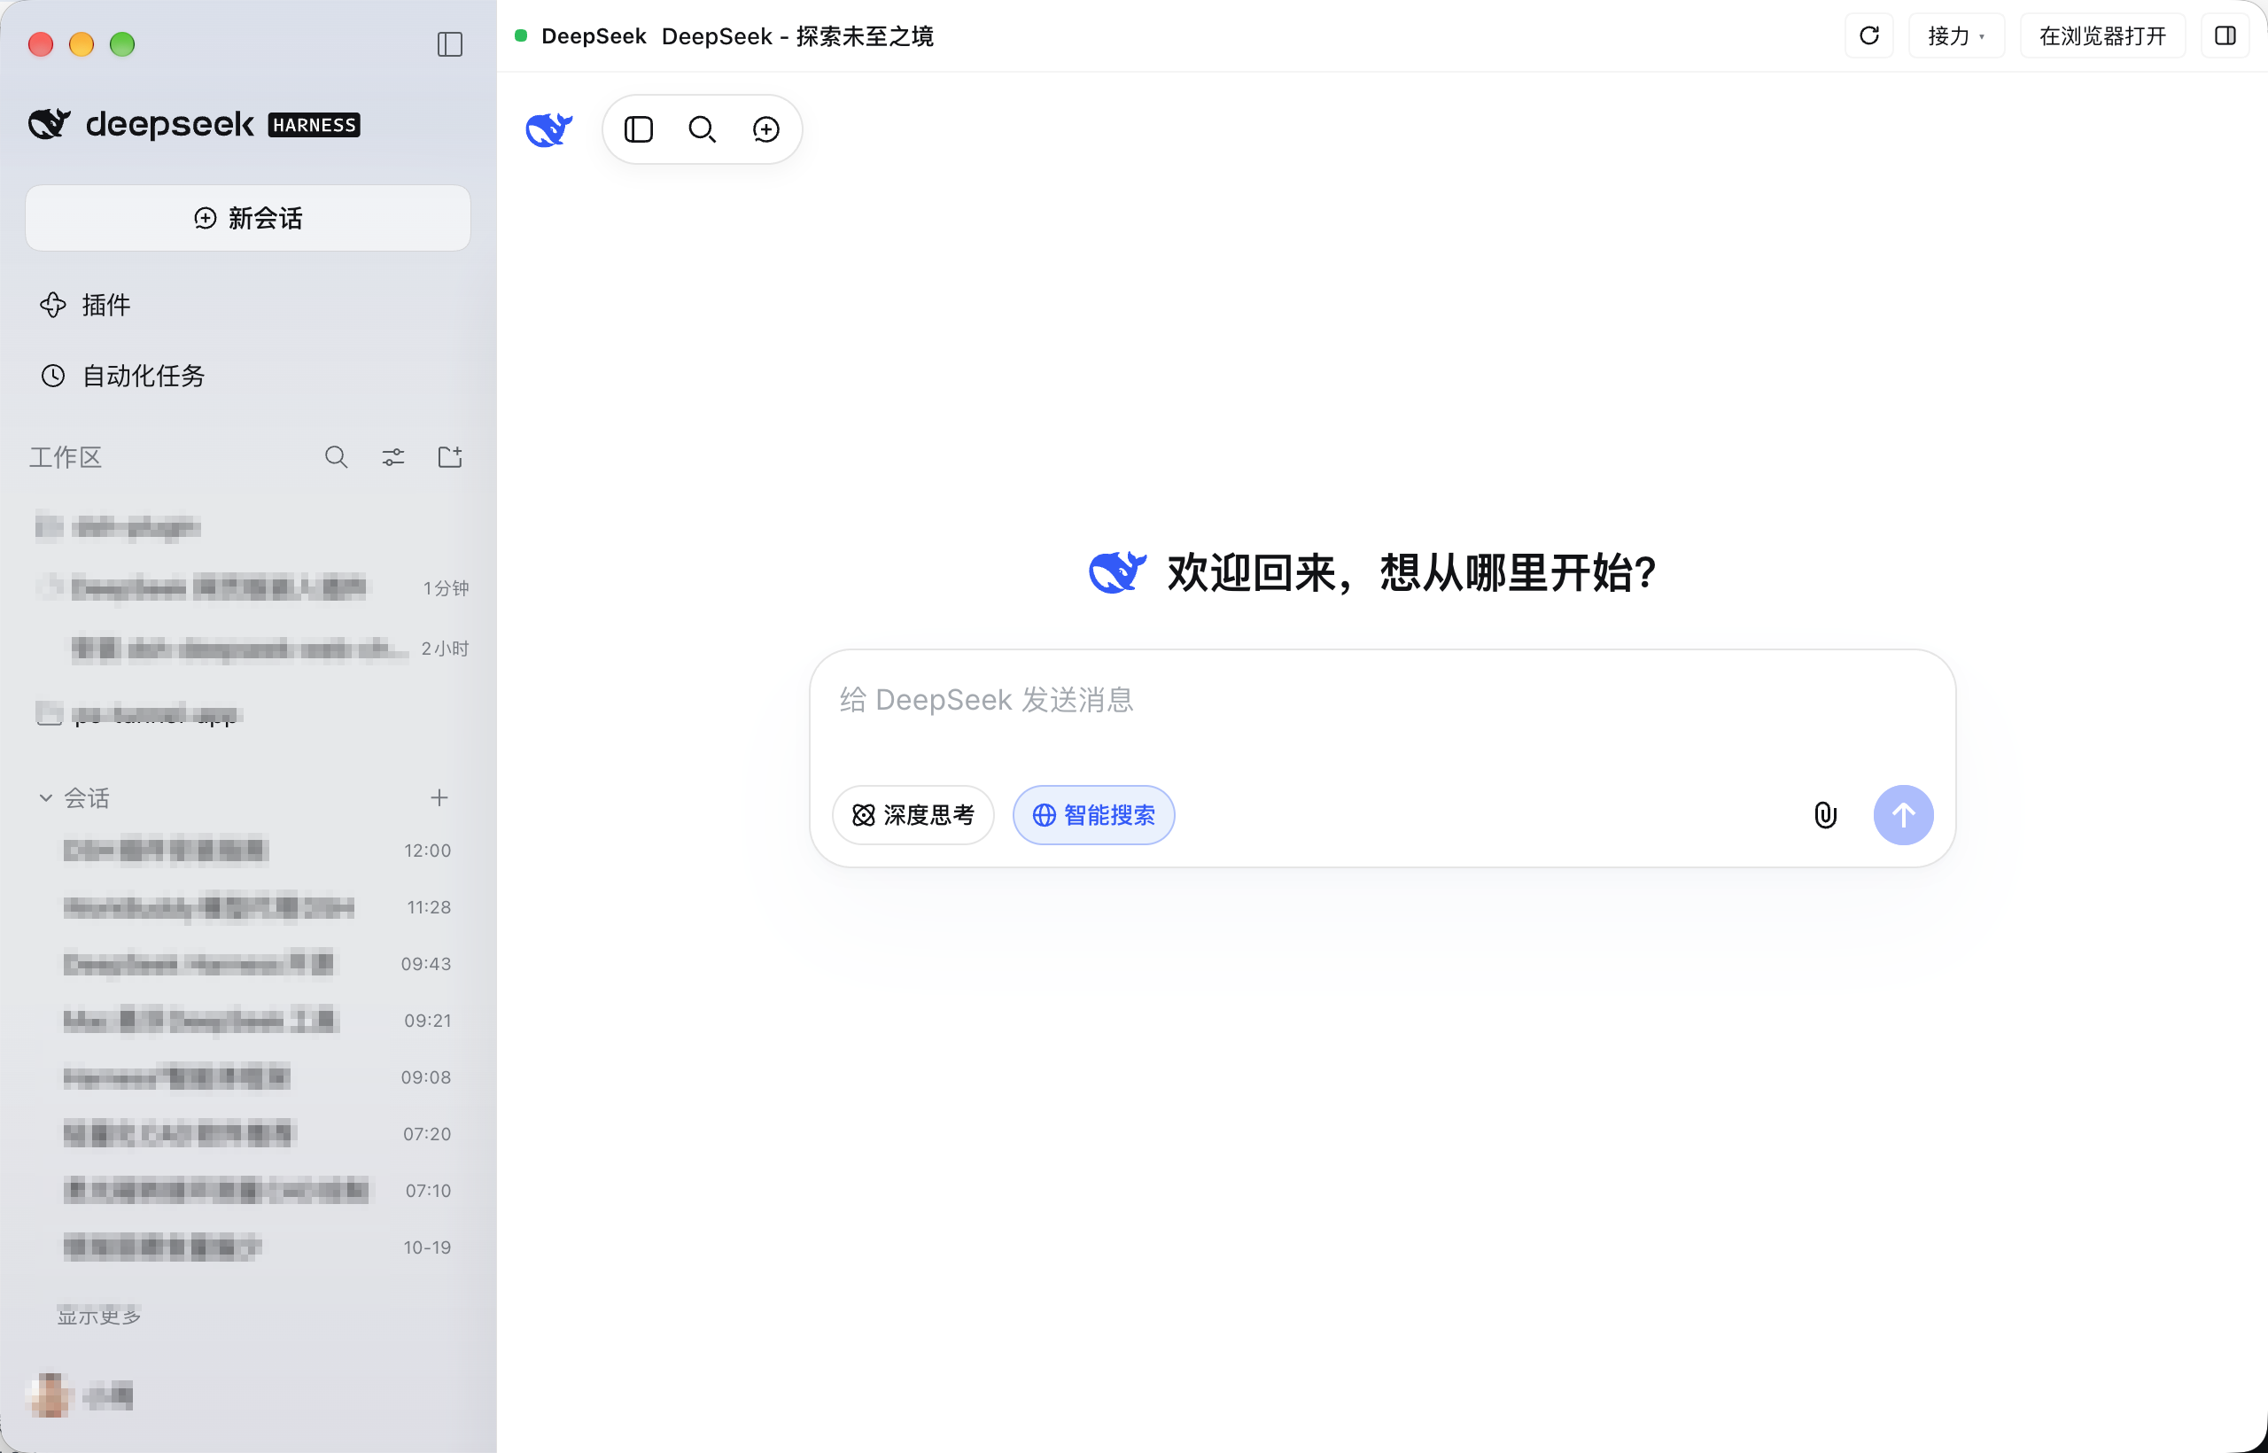Open the search chats magnifier icon
Image resolution: width=2268 pixels, height=1453 pixels.
[702, 129]
